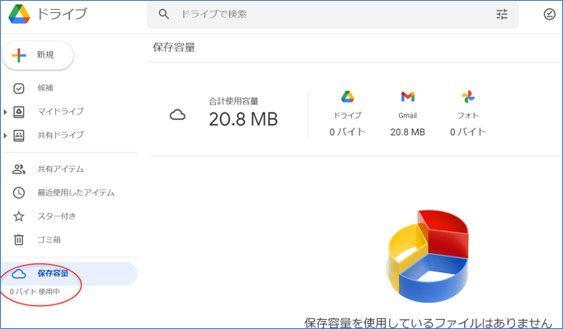This screenshot has height=329, width=563.
Task: Expand the マイドライブ tree arrow
Action: coord(5,112)
